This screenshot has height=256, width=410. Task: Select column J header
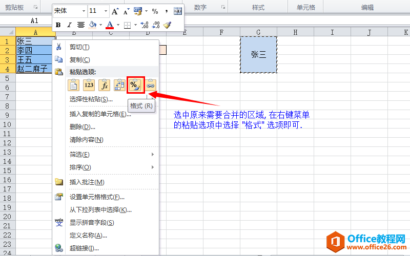coord(369,32)
